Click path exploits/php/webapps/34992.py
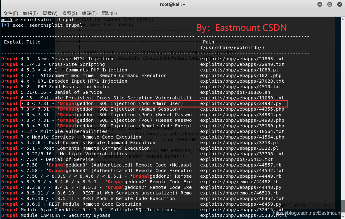The width and height of the screenshot is (345, 219). click(241, 103)
